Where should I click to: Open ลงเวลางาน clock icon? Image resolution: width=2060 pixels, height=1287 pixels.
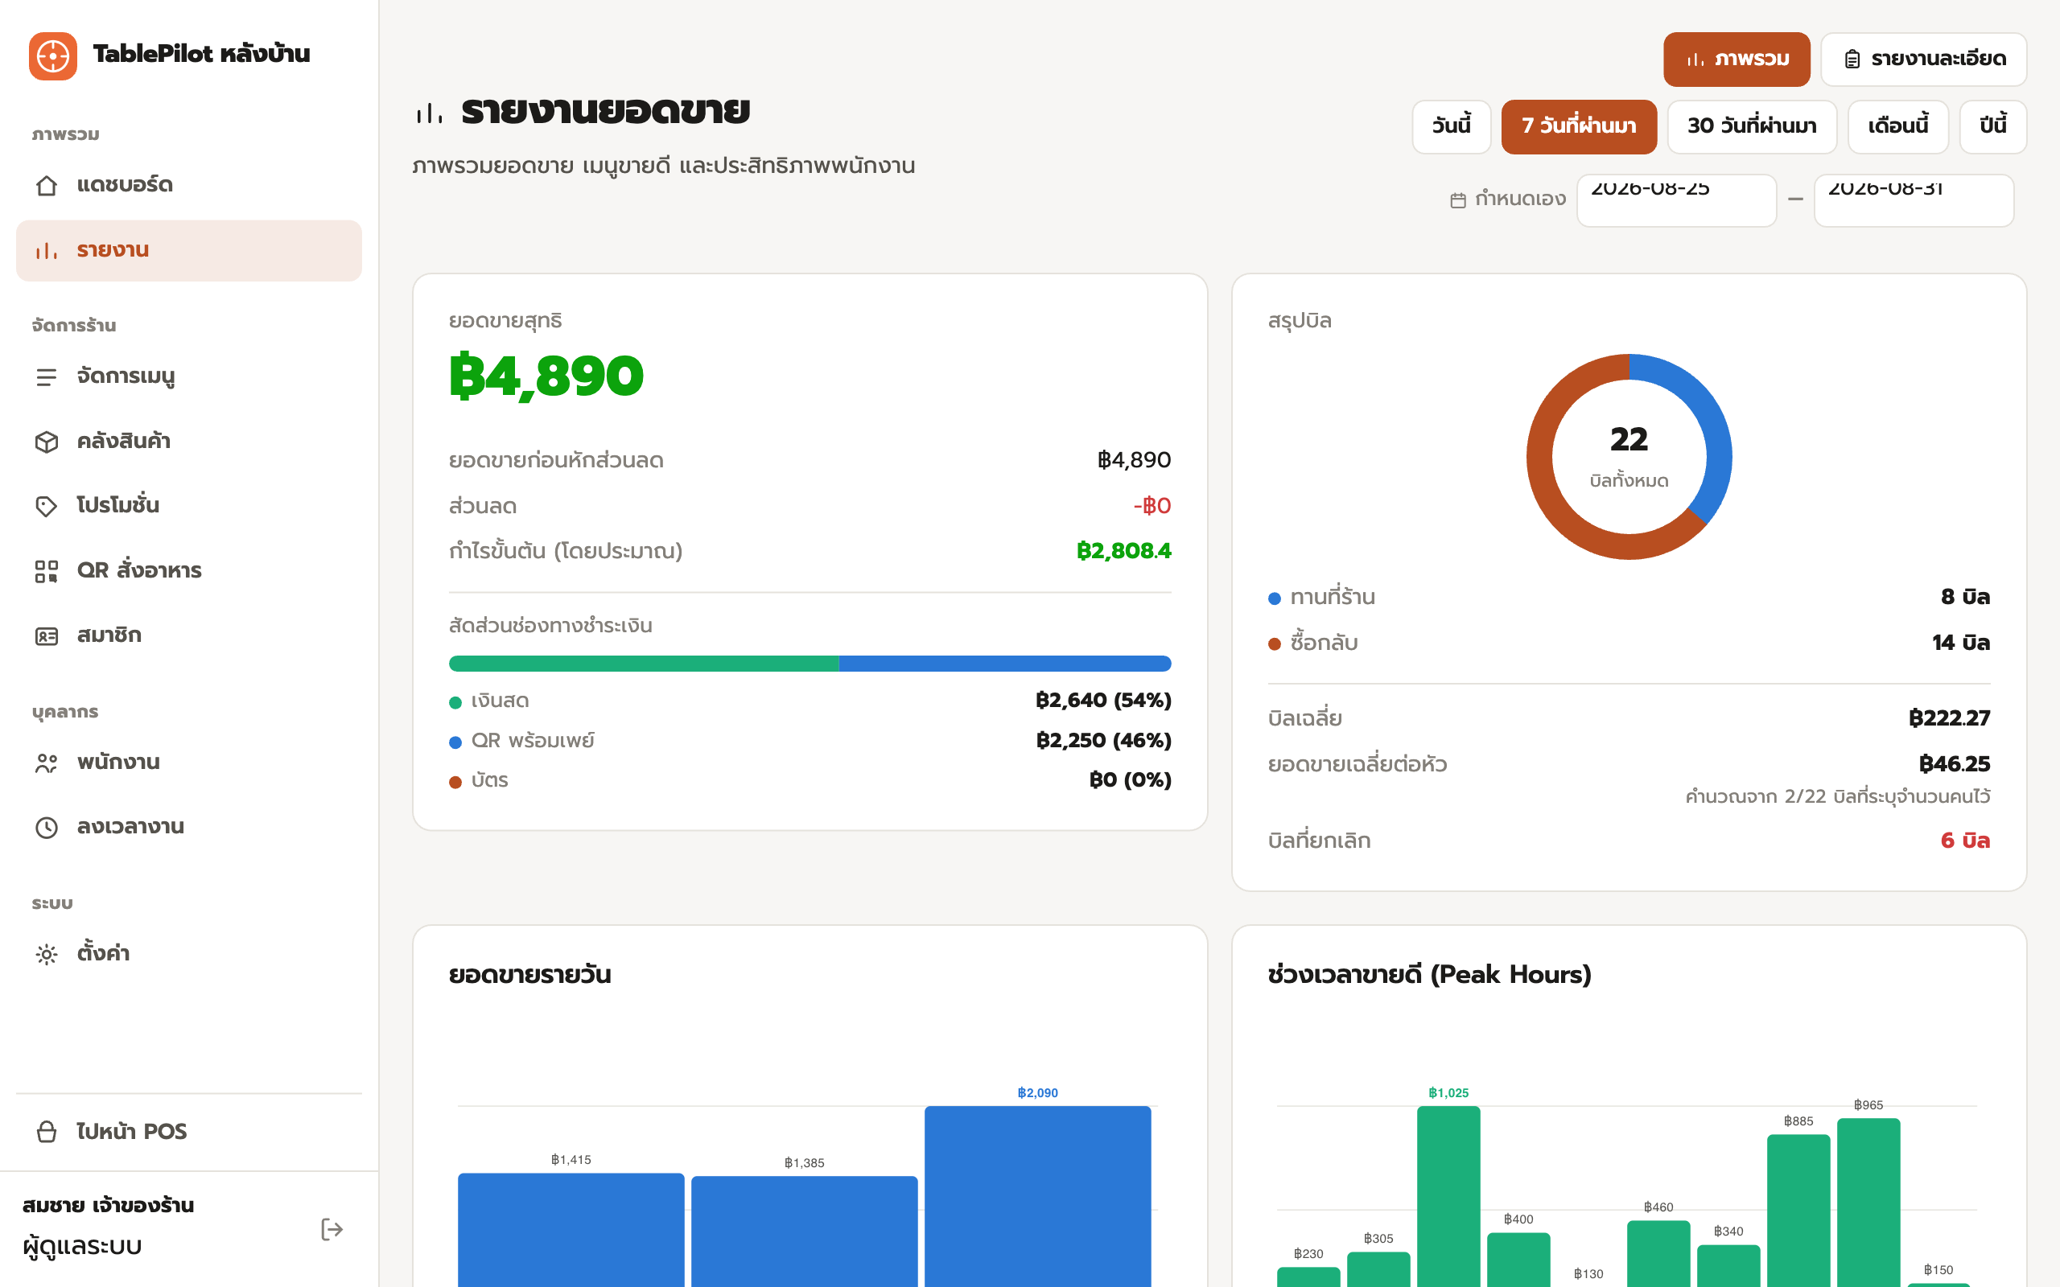click(x=47, y=828)
